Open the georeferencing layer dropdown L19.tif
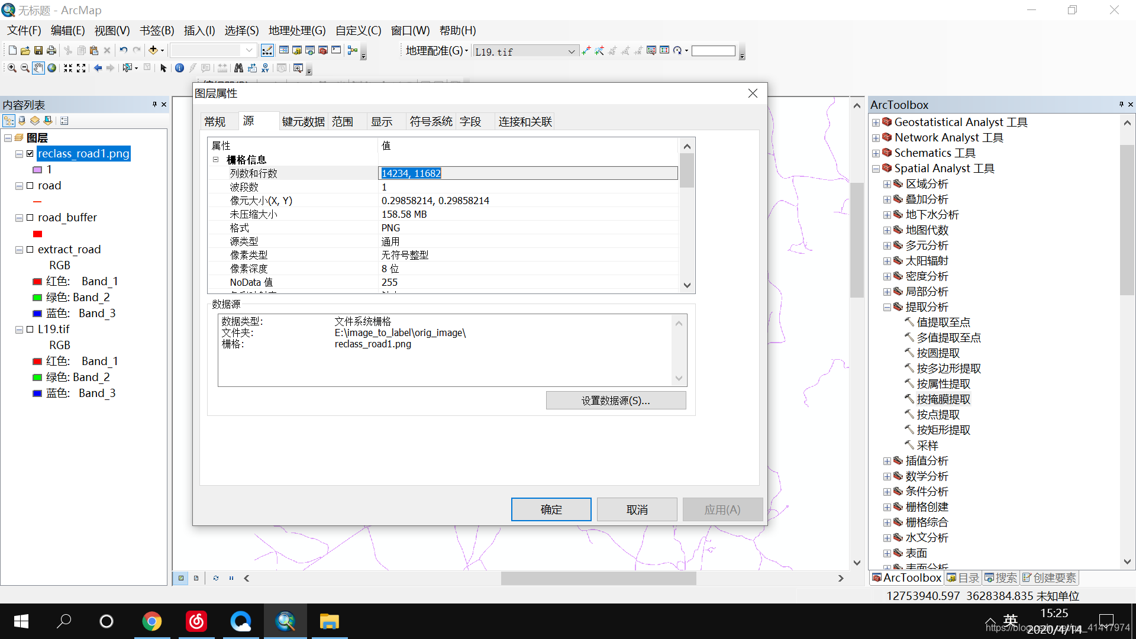The height and width of the screenshot is (639, 1136). pos(572,51)
